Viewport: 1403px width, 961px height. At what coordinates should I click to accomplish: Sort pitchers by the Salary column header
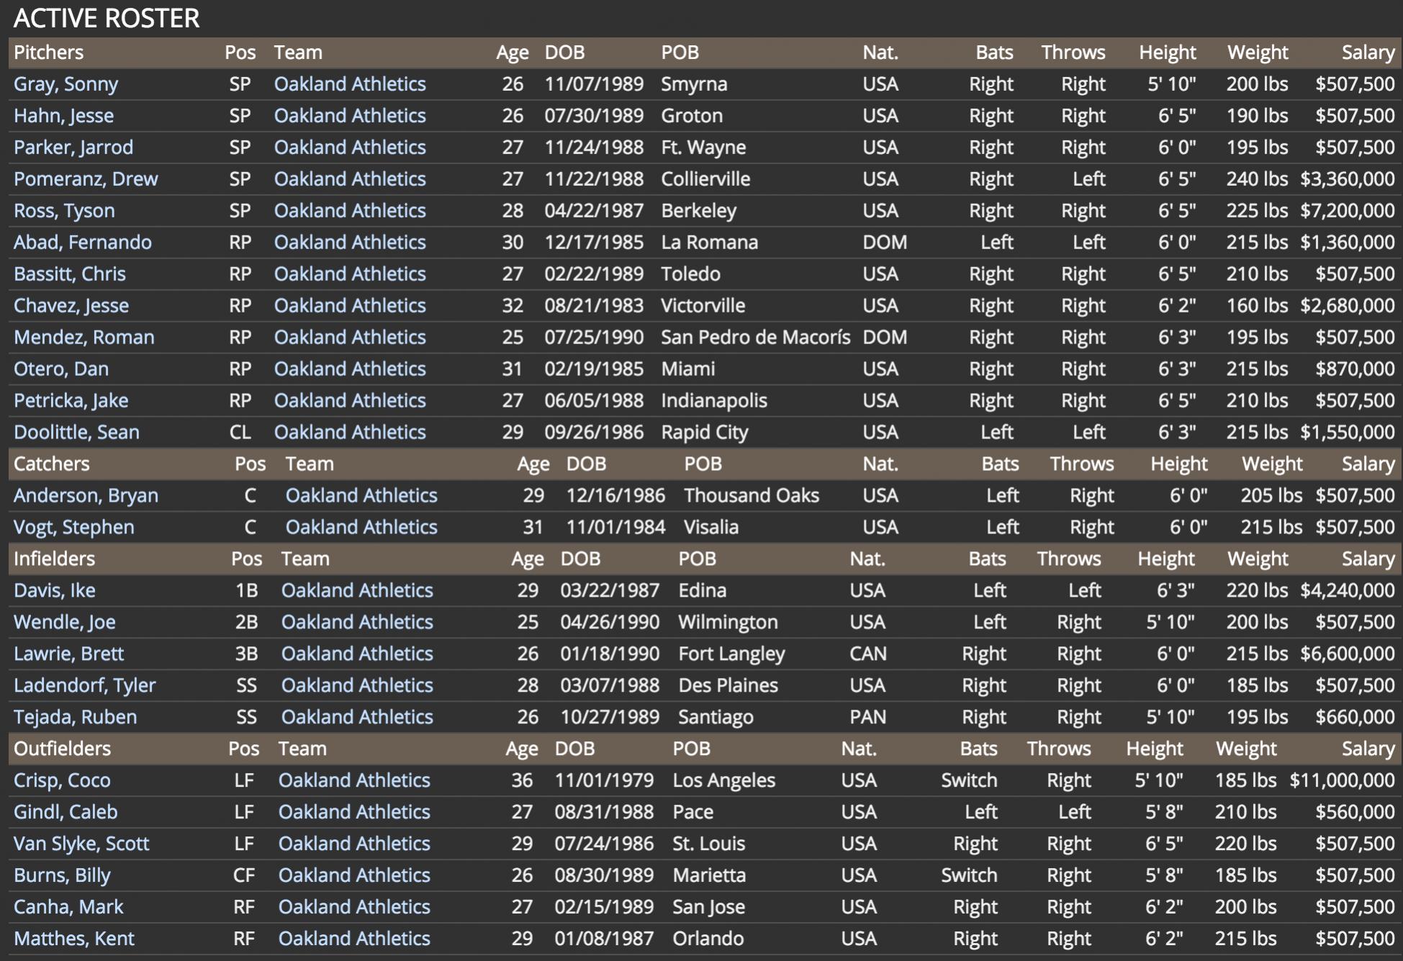click(1368, 53)
